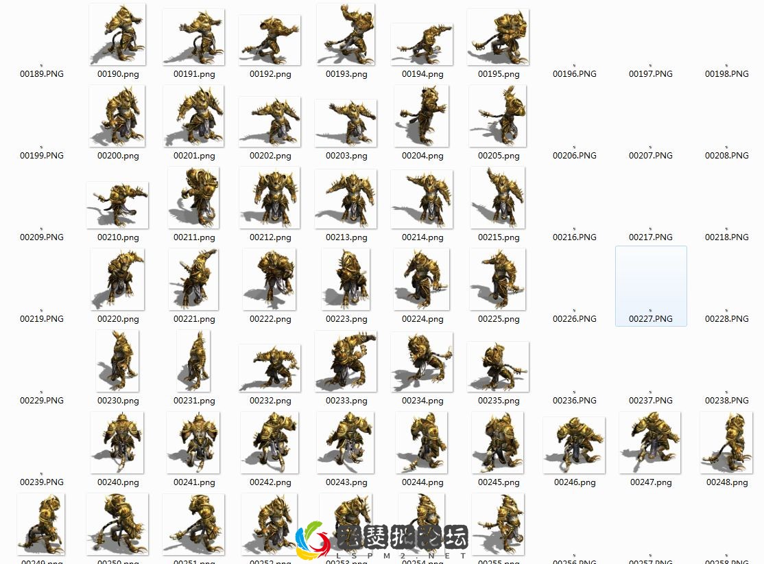
Task: Select the 00235.png thumbnail
Action: tap(498, 366)
